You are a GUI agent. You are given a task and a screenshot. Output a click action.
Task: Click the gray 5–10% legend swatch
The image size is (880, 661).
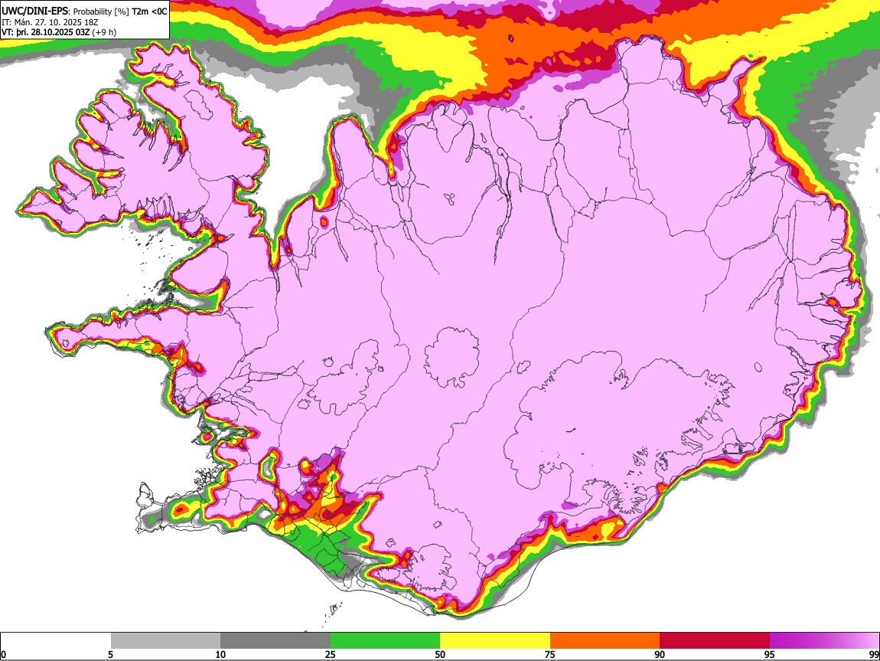(165, 641)
